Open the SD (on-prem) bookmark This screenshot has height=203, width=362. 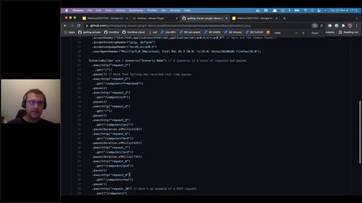click(190, 32)
